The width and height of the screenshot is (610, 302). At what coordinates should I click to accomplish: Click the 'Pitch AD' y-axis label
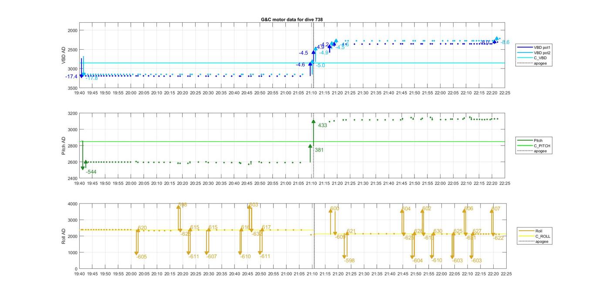coord(64,146)
